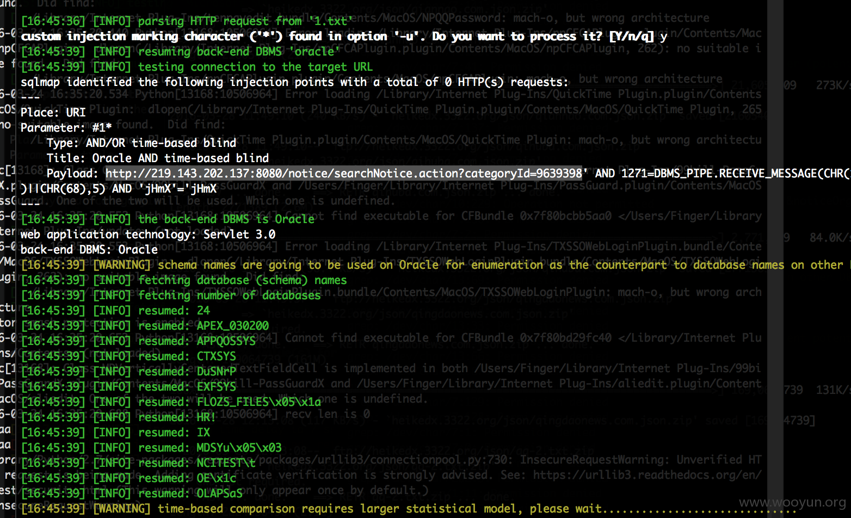Click the payload continuation line with 'jHmX'
The width and height of the screenshot is (851, 518).
click(119, 188)
